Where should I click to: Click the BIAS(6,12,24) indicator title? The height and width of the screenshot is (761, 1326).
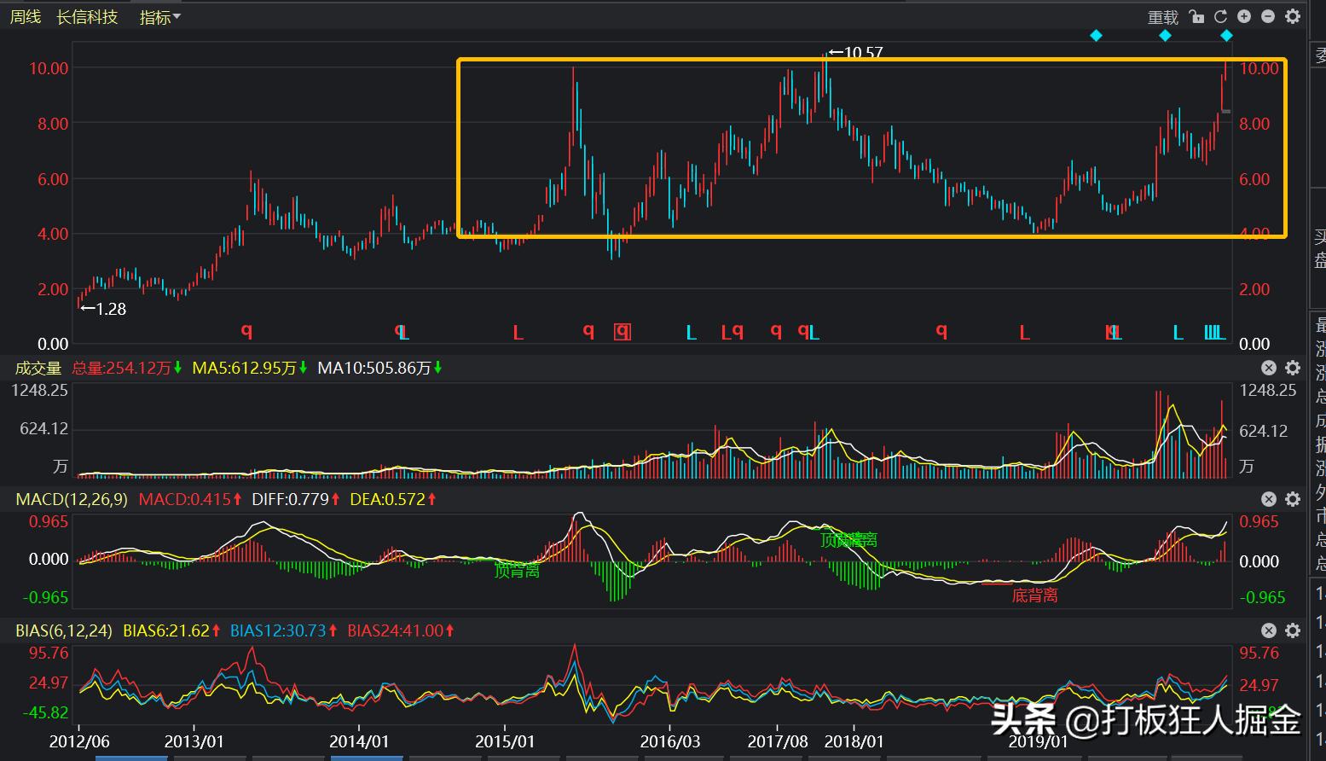[x=64, y=630]
